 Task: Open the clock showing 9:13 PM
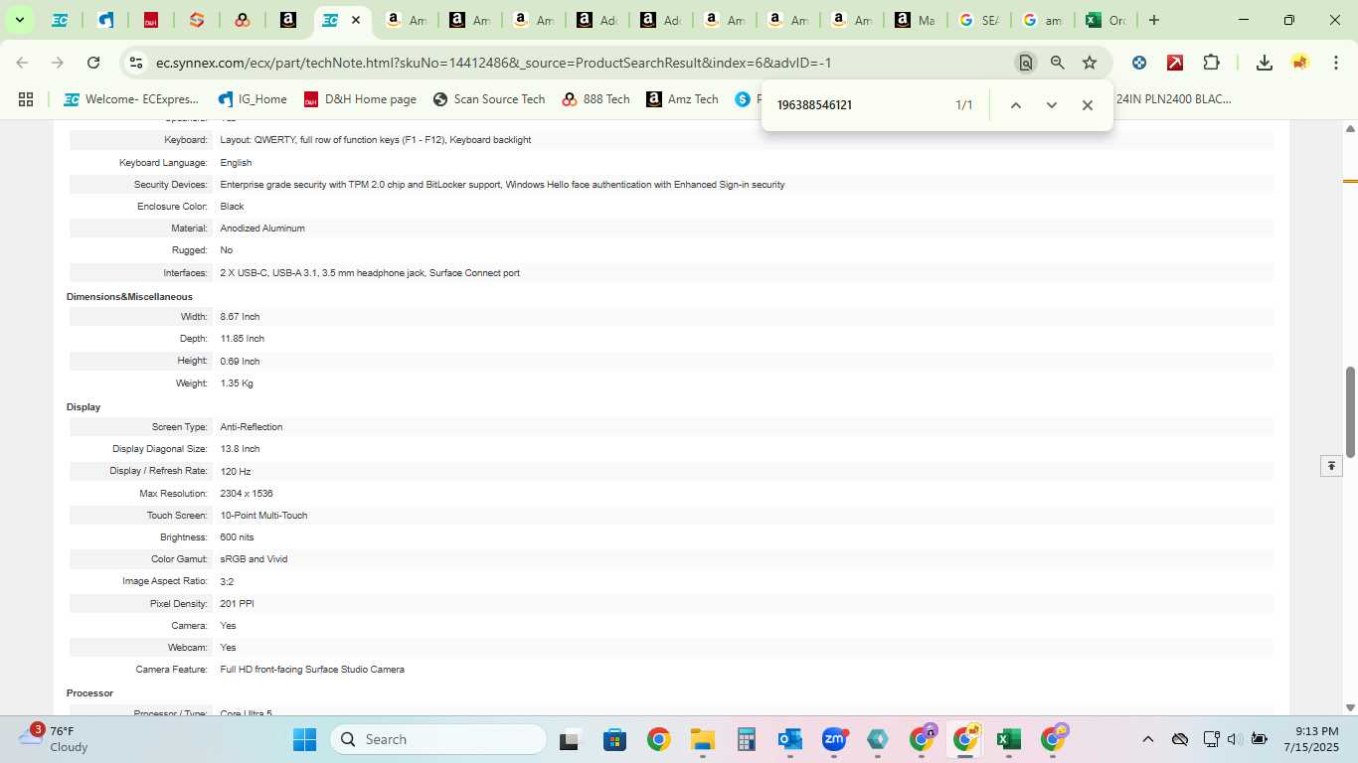pyautogui.click(x=1310, y=739)
